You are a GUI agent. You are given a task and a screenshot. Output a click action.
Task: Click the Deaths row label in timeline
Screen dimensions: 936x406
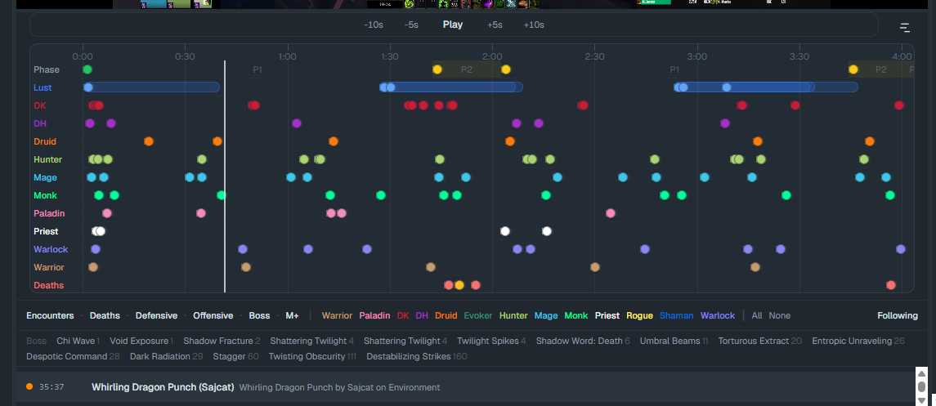coord(48,285)
